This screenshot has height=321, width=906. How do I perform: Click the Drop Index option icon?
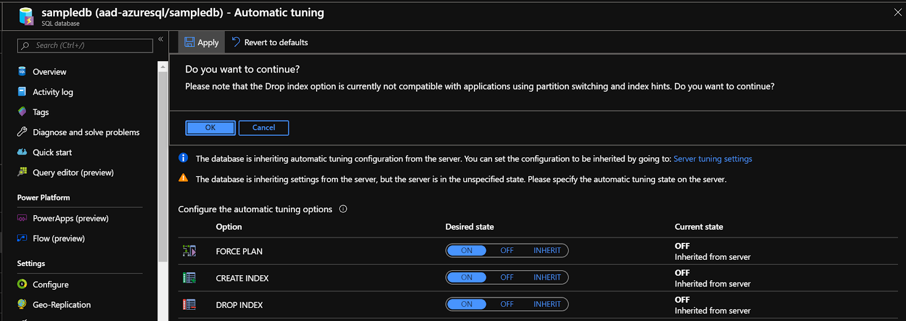[189, 305]
